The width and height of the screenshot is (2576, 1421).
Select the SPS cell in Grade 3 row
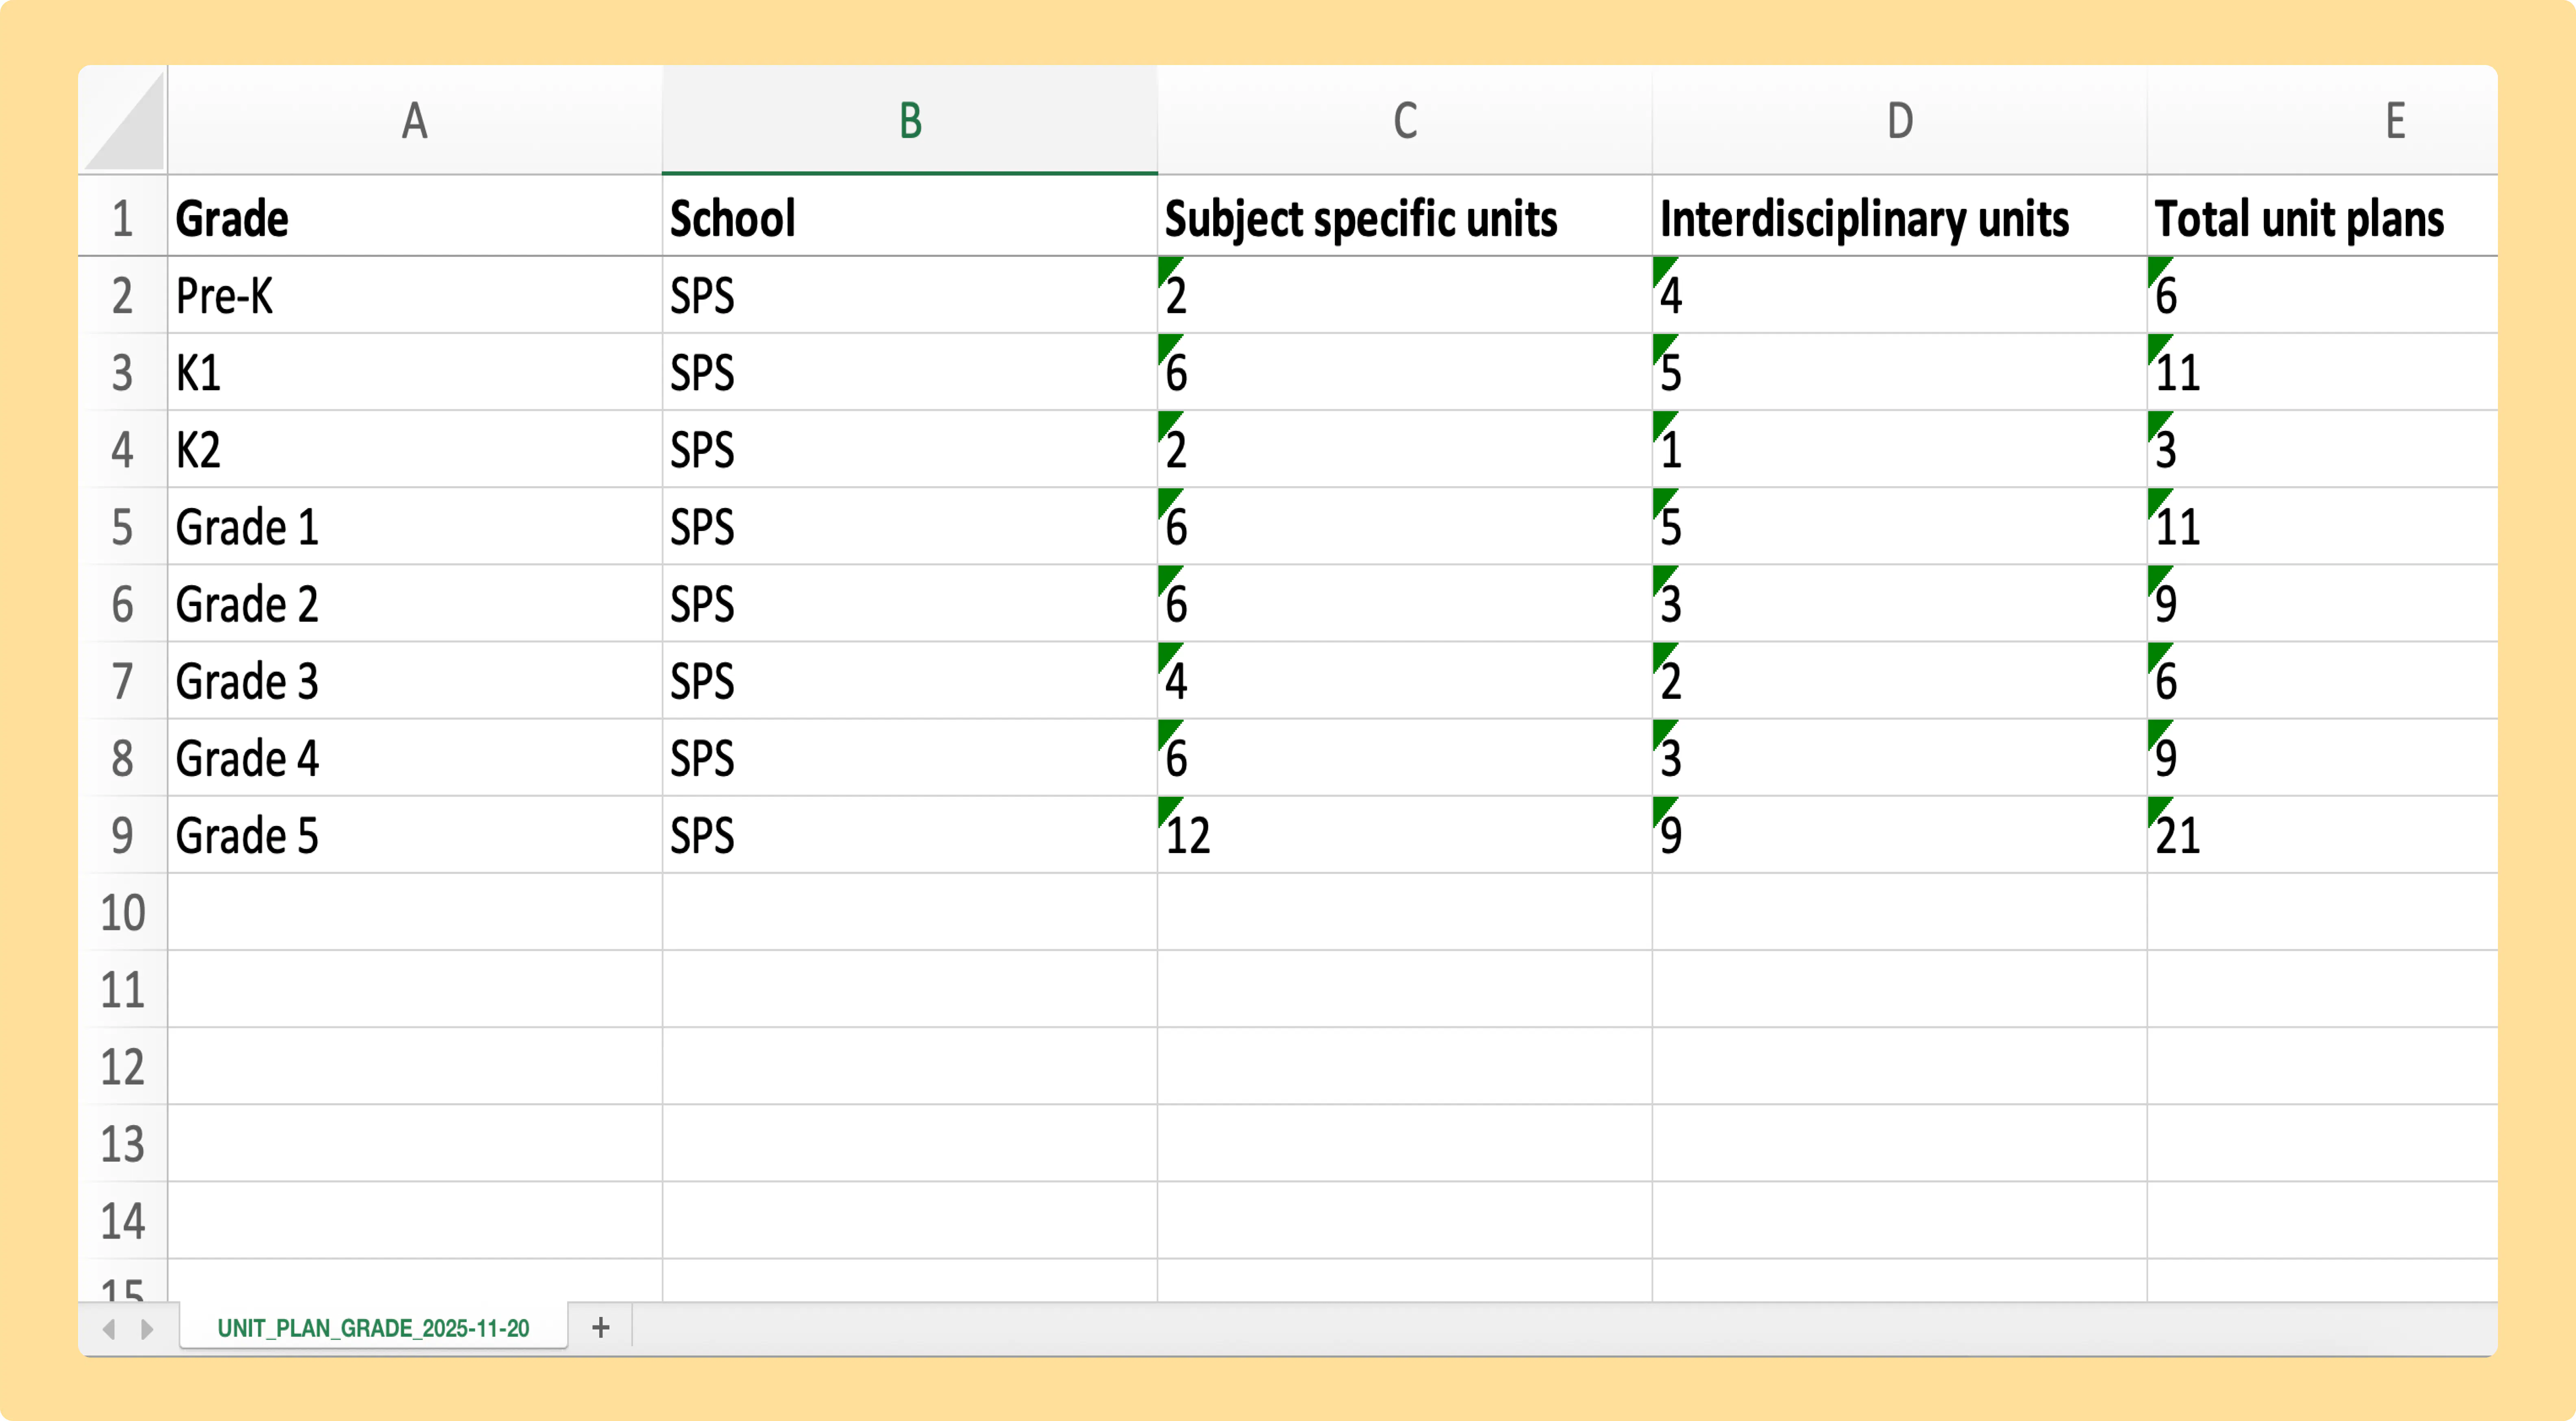point(910,680)
